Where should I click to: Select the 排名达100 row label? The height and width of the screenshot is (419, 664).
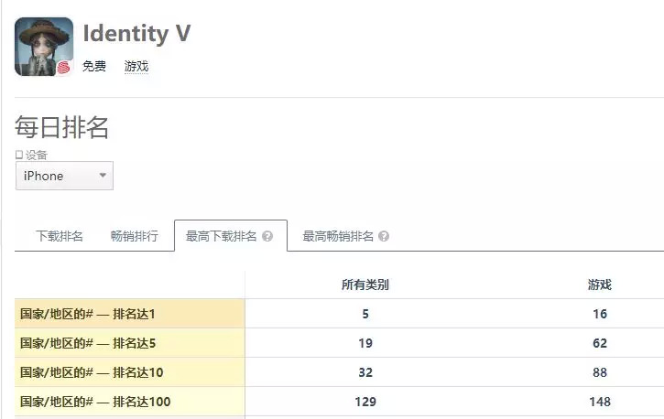[x=95, y=402]
